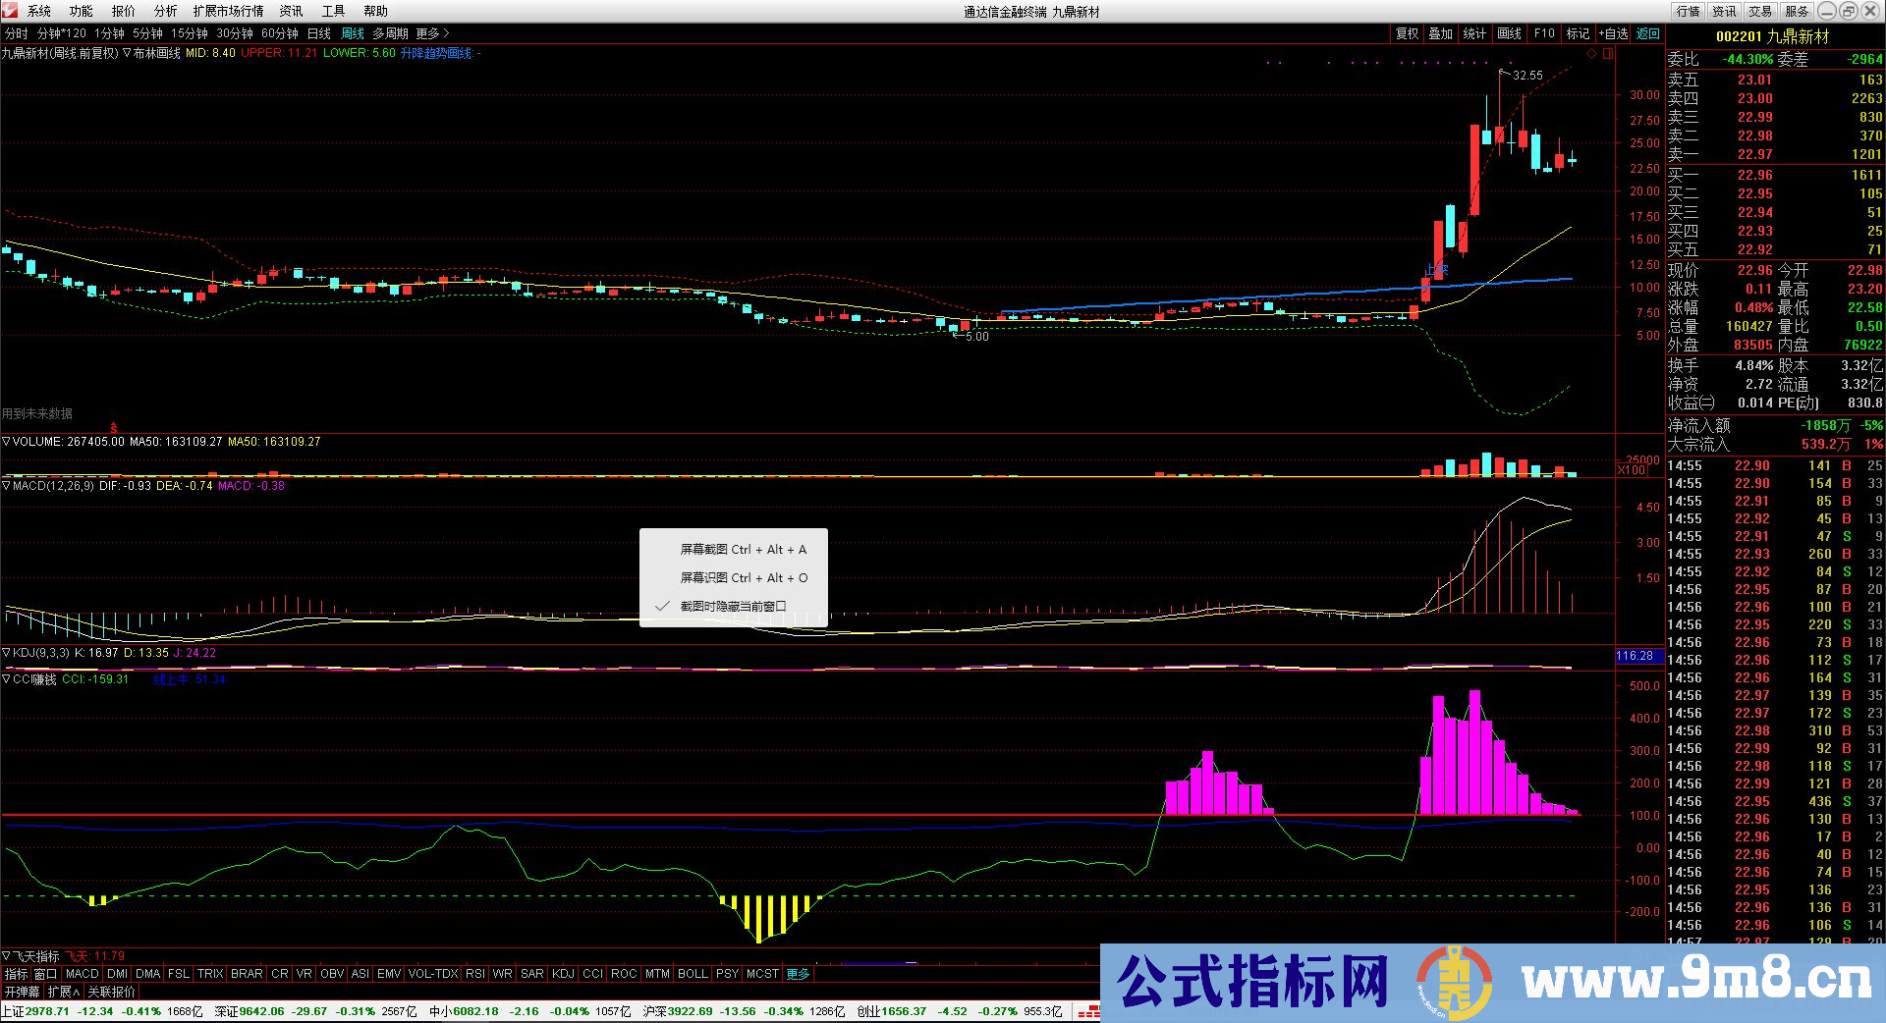Toggle 截图时隐藏当前窗口 checkmark option
1886x1023 pixels.
(733, 606)
